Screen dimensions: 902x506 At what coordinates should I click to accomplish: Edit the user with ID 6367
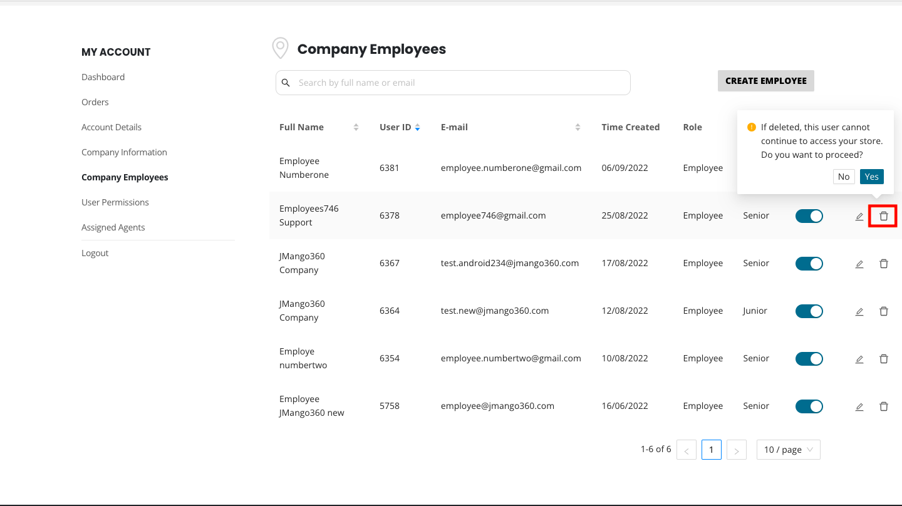tap(859, 264)
